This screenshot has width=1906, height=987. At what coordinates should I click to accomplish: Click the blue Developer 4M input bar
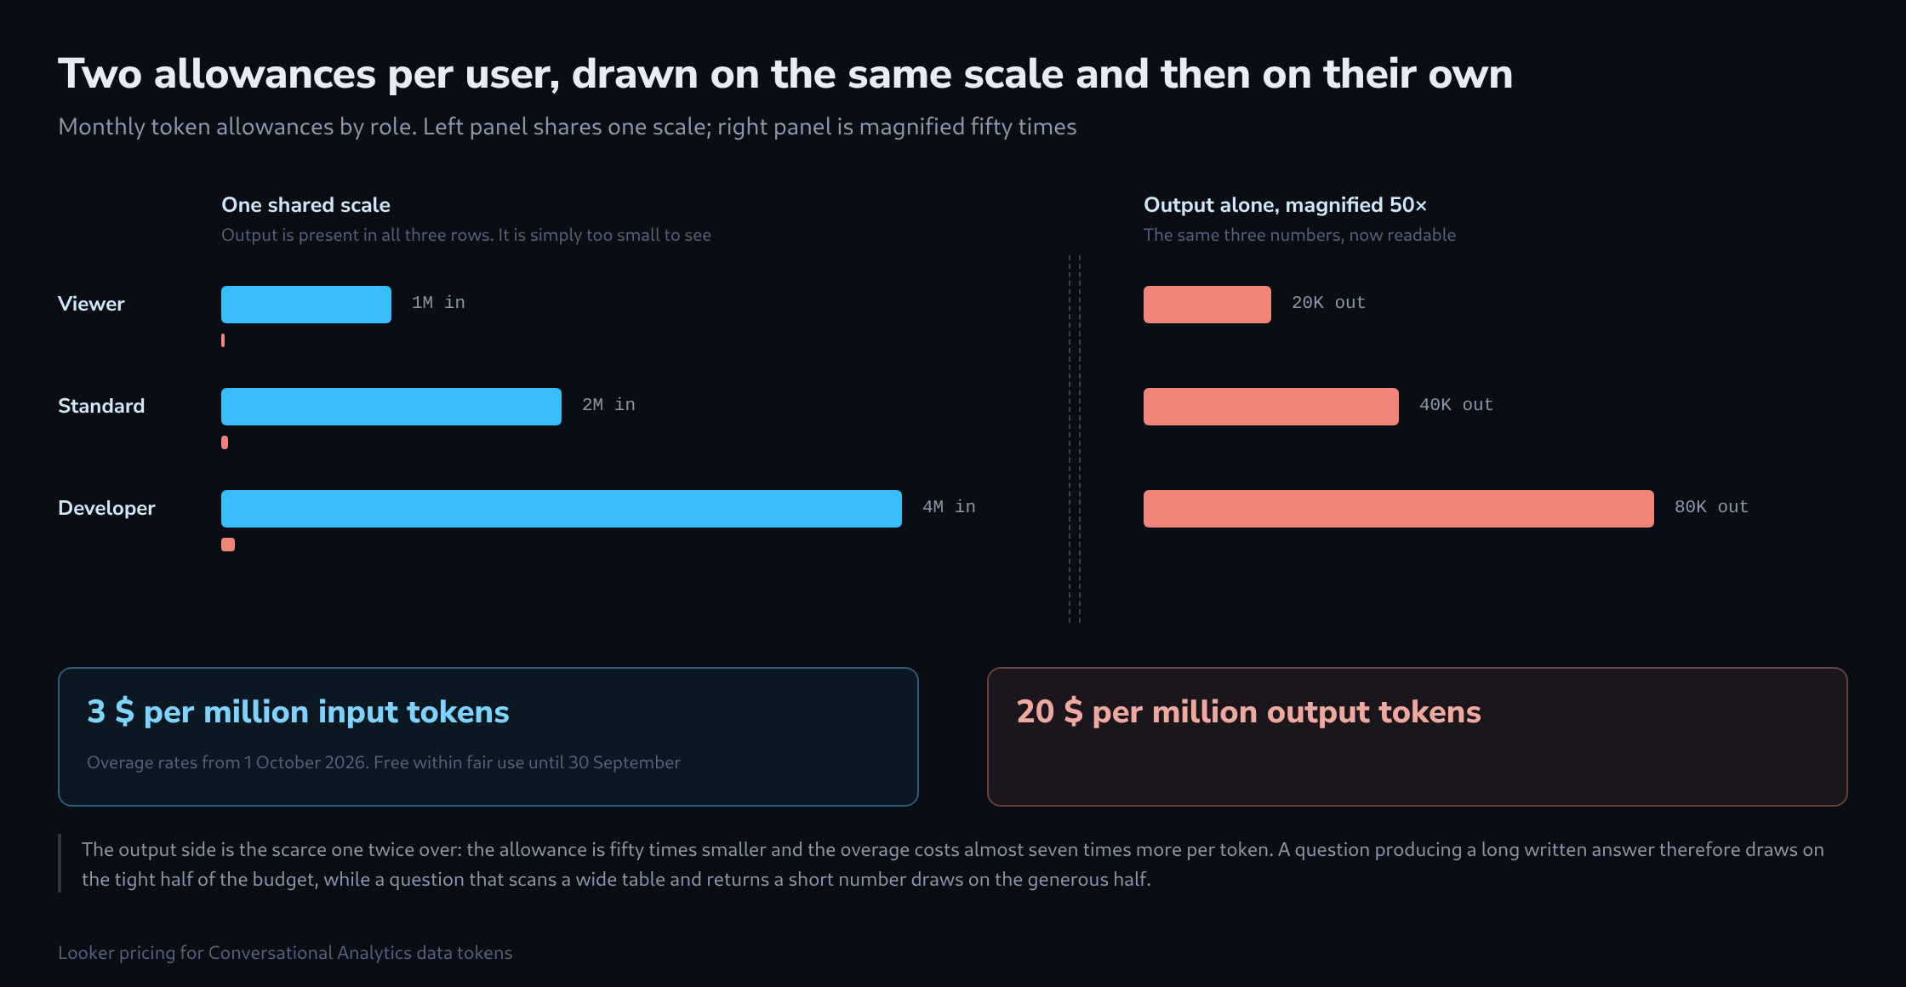point(562,509)
